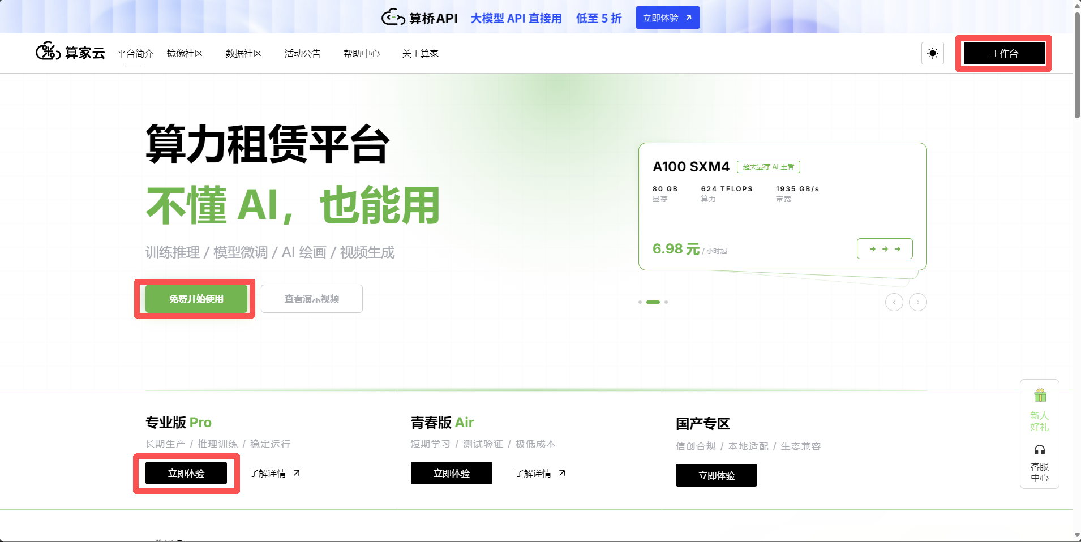This screenshot has width=1081, height=542.
Task: Click the 青春版 Air heading
Action: coord(442,422)
